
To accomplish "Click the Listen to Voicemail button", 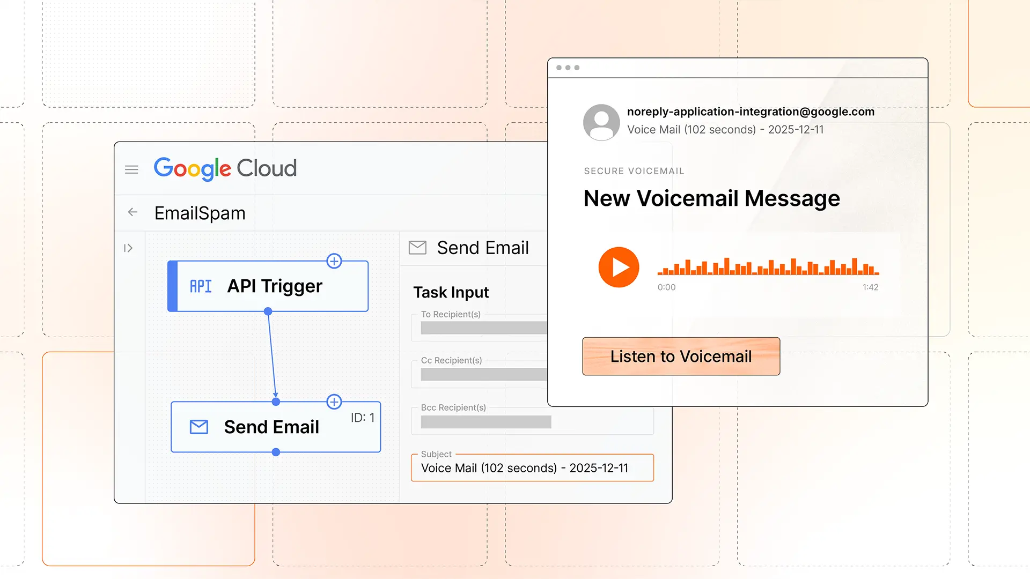I will [x=680, y=356].
